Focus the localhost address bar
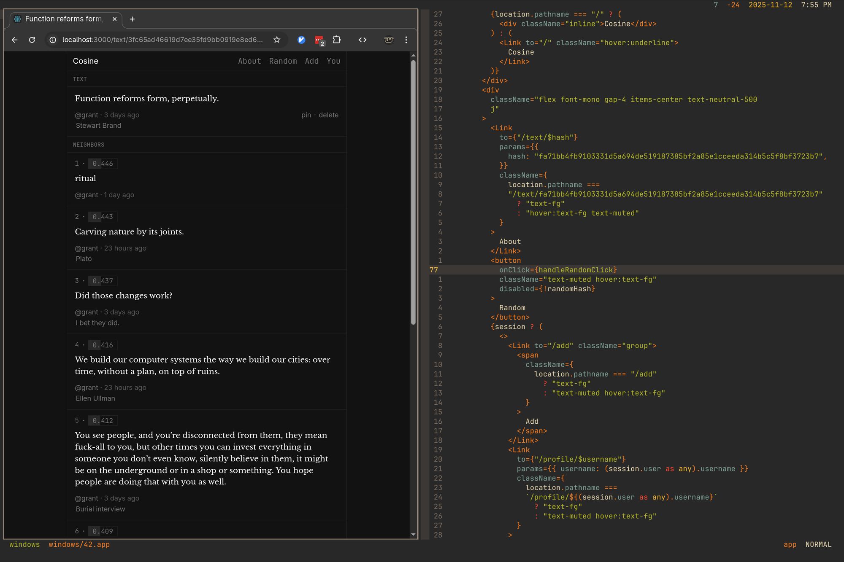The height and width of the screenshot is (562, 844). tap(162, 40)
